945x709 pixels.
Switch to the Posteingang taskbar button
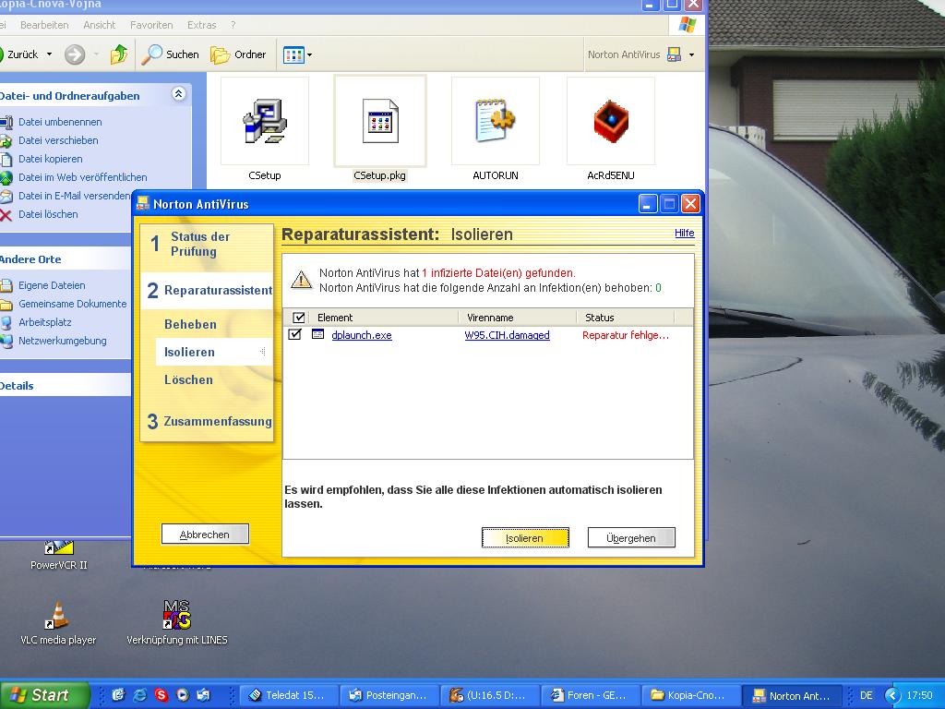[389, 696]
